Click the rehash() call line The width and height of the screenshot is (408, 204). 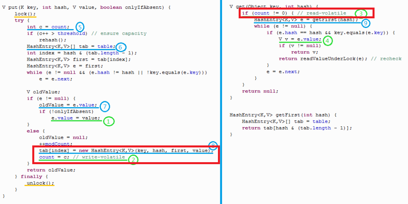52,40
